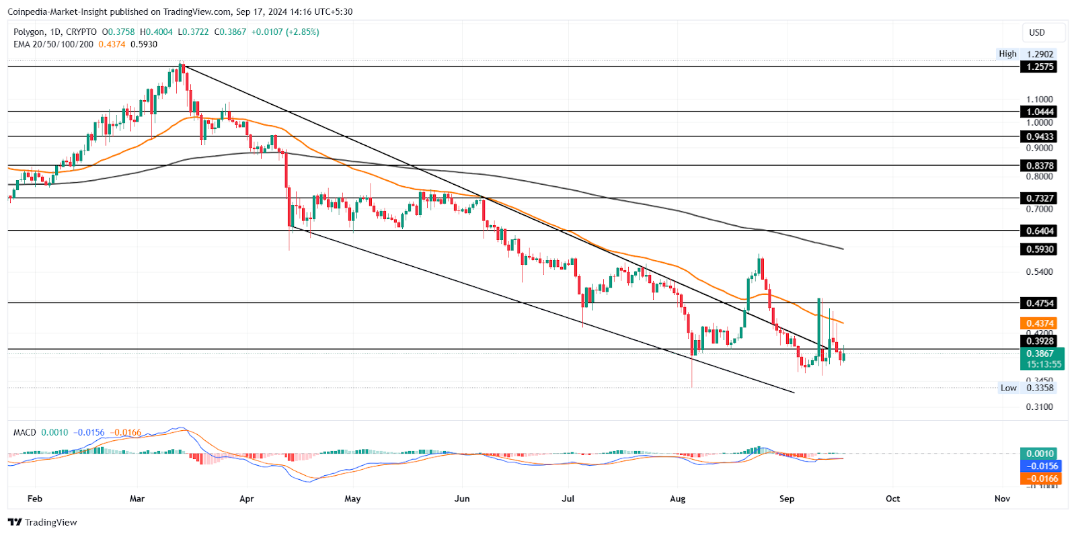The image size is (1076, 535).
Task: Click the Coinpedia-Market-Insight publication header text
Action: (x=180, y=11)
